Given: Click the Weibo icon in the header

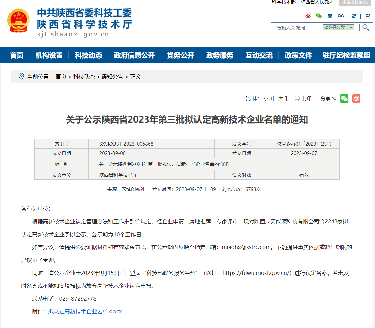Looking at the screenshot, I should tap(308, 16).
